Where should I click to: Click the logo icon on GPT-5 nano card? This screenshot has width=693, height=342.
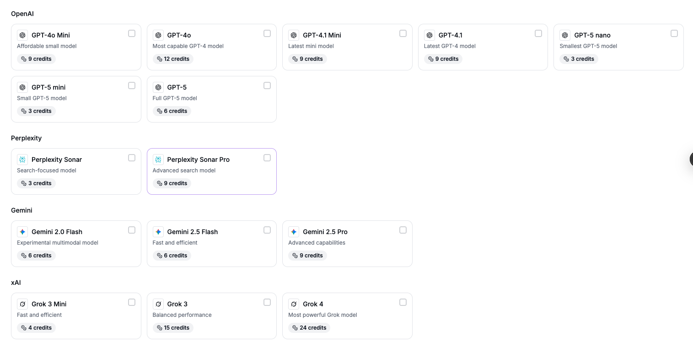[x=565, y=35]
